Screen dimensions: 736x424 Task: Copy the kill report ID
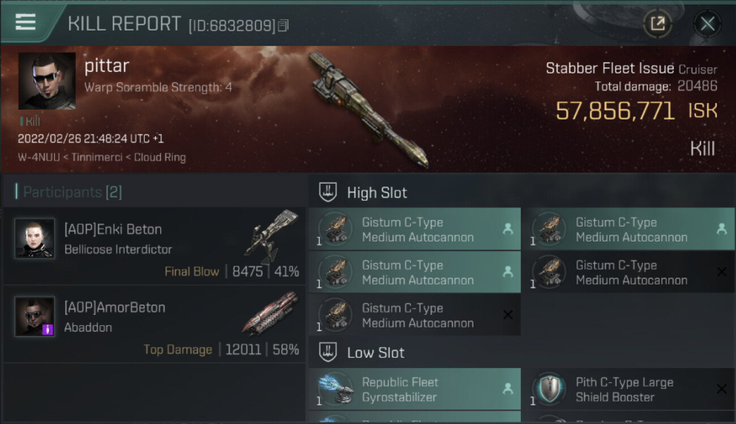284,25
